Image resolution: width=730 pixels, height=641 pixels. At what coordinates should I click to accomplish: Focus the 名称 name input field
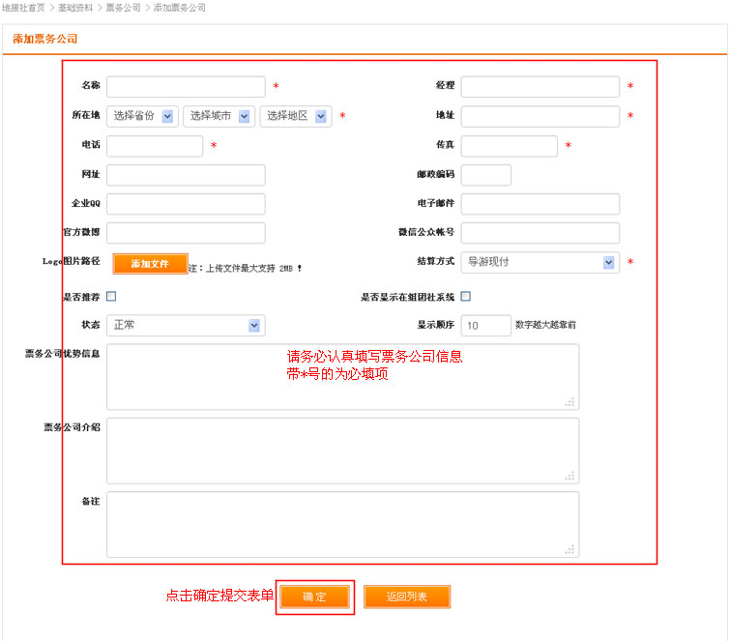coord(186,87)
